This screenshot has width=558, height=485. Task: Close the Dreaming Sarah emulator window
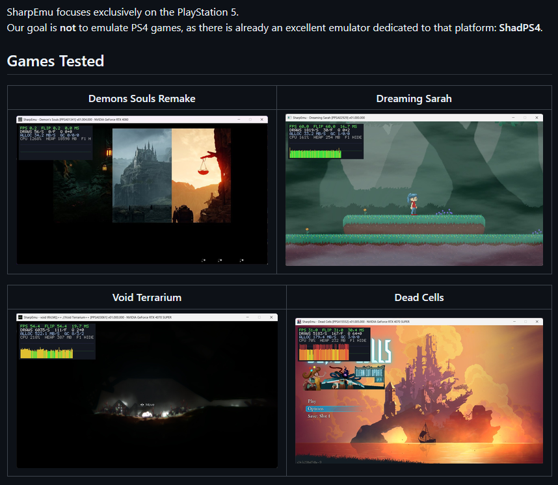[537, 118]
